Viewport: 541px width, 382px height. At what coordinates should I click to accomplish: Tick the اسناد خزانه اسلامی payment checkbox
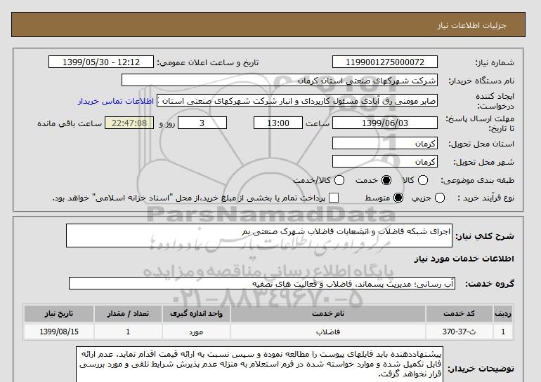click(x=334, y=198)
